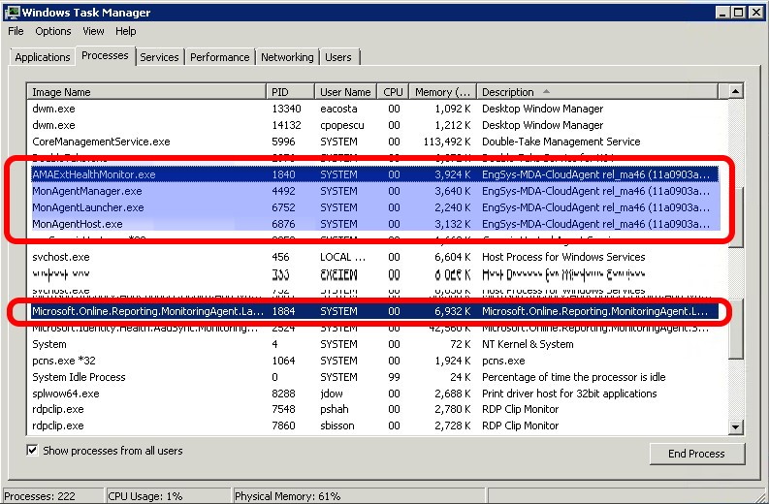Click scrollbar up arrow in process list
The width and height of the screenshot is (769, 504).
coord(735,92)
